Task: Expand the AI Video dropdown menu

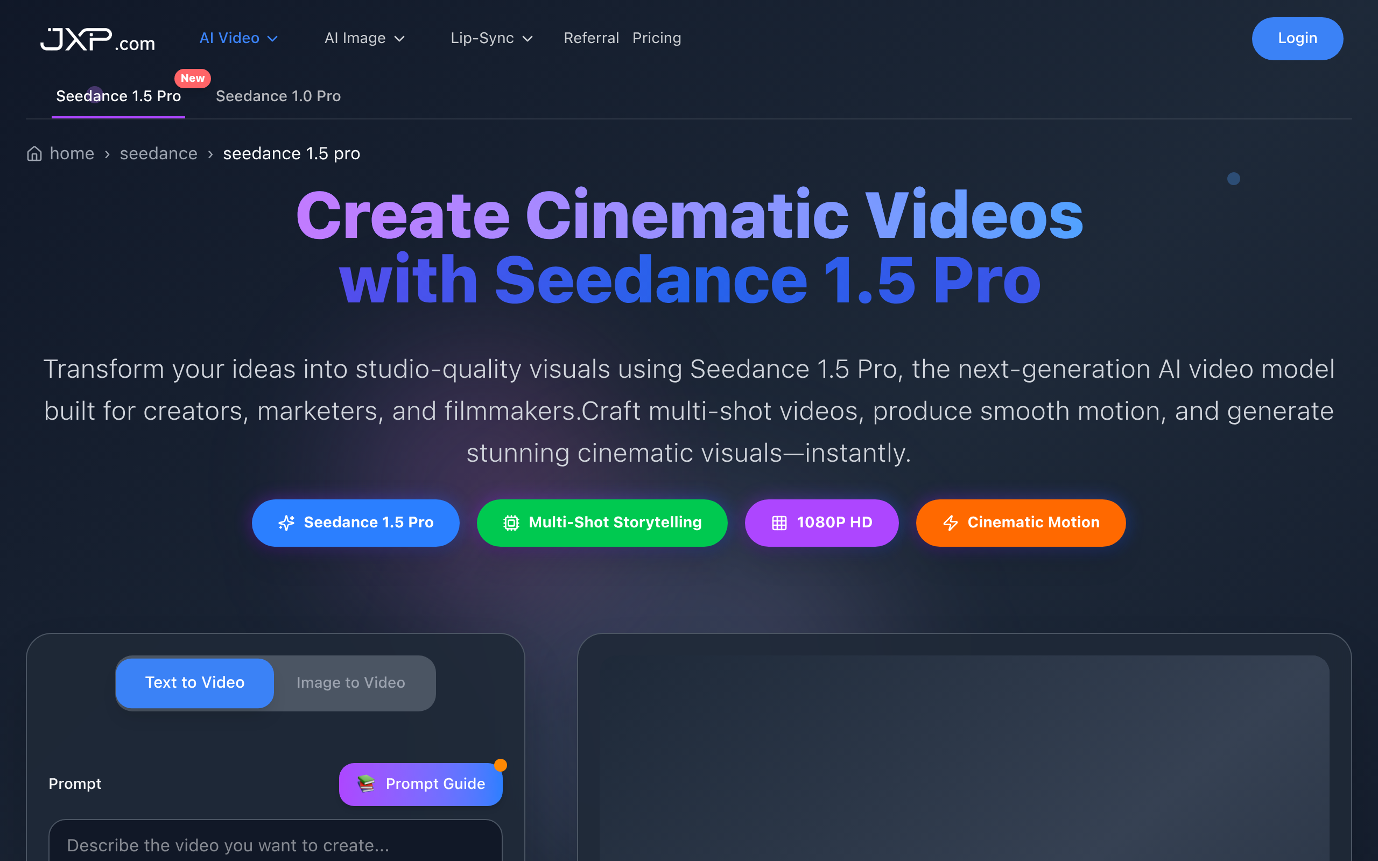Action: tap(238, 38)
